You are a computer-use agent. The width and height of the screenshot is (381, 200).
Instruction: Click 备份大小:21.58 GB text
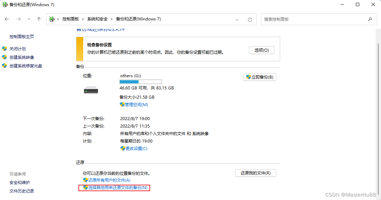click(137, 97)
